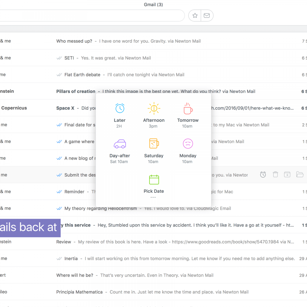Click the Copernicus sender name

(x=14, y=108)
